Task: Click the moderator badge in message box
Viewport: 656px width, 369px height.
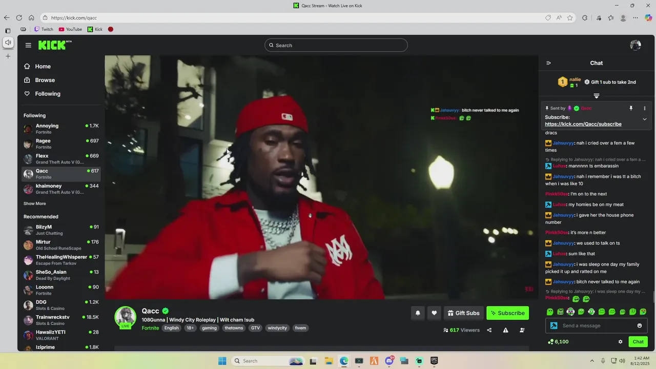Action: (x=554, y=325)
